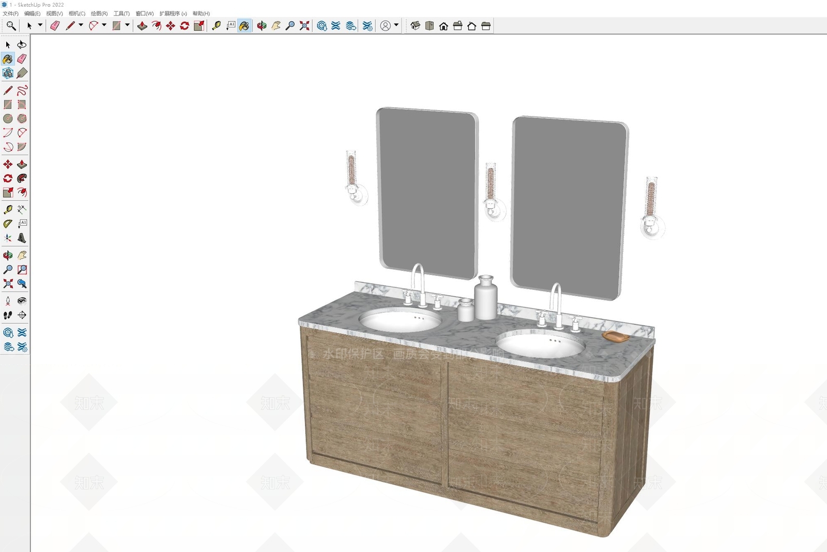This screenshot has height=552, width=827.
Task: Switch to Front view house icon
Action: pos(443,25)
